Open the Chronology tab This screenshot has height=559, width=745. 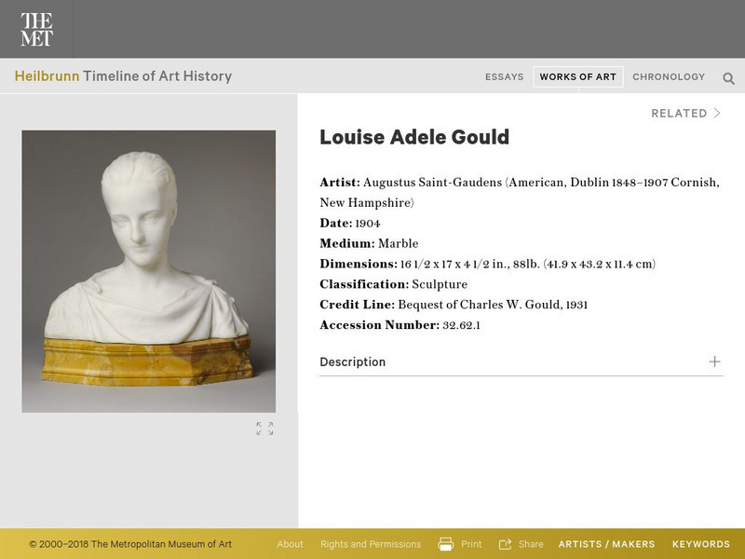click(669, 77)
